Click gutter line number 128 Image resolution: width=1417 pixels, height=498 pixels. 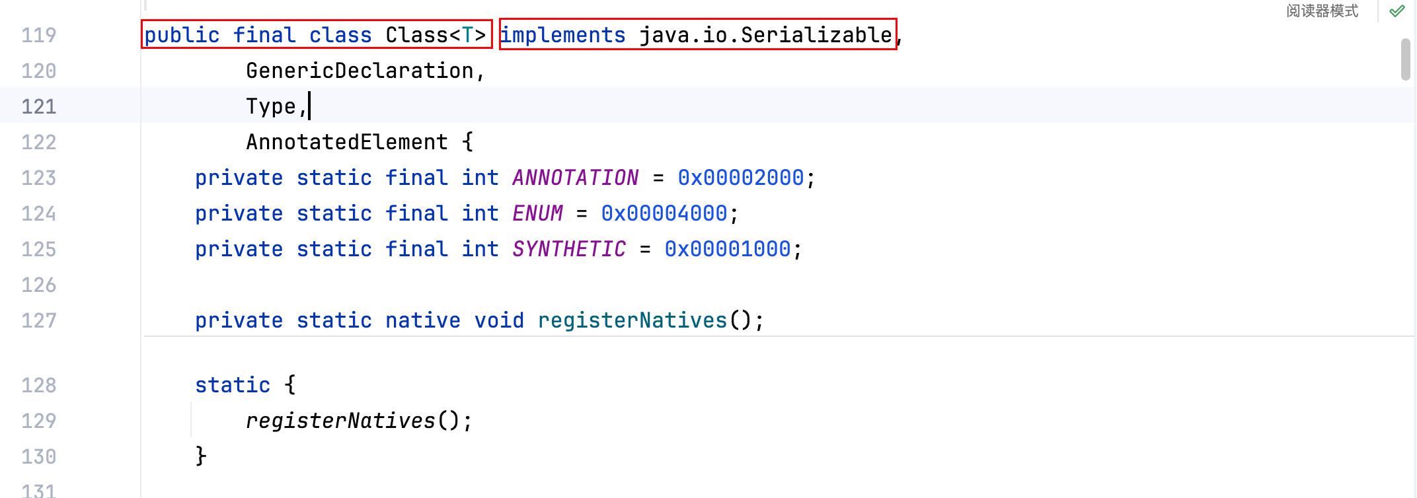(39, 385)
